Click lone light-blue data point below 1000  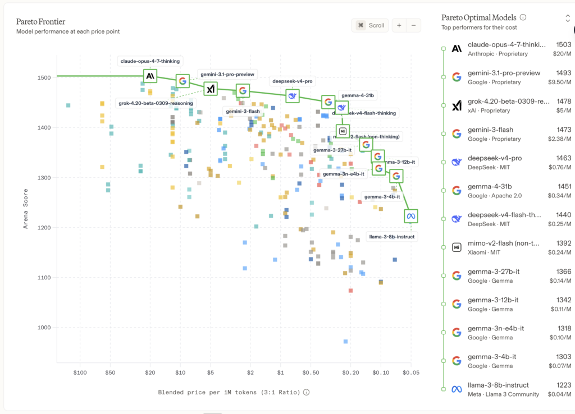pos(345,342)
